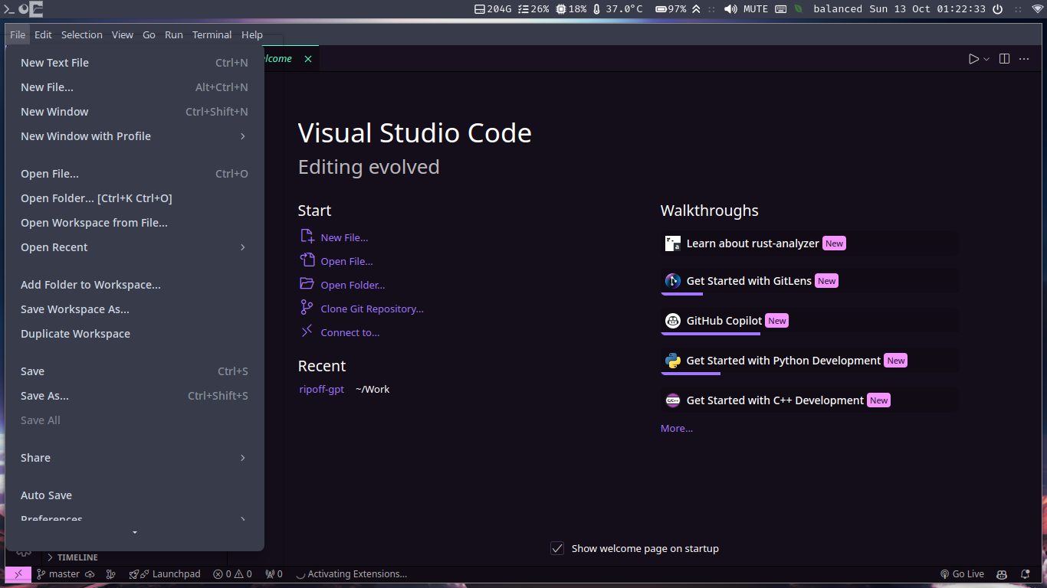Click the errors and warnings counter in status bar

(x=233, y=574)
